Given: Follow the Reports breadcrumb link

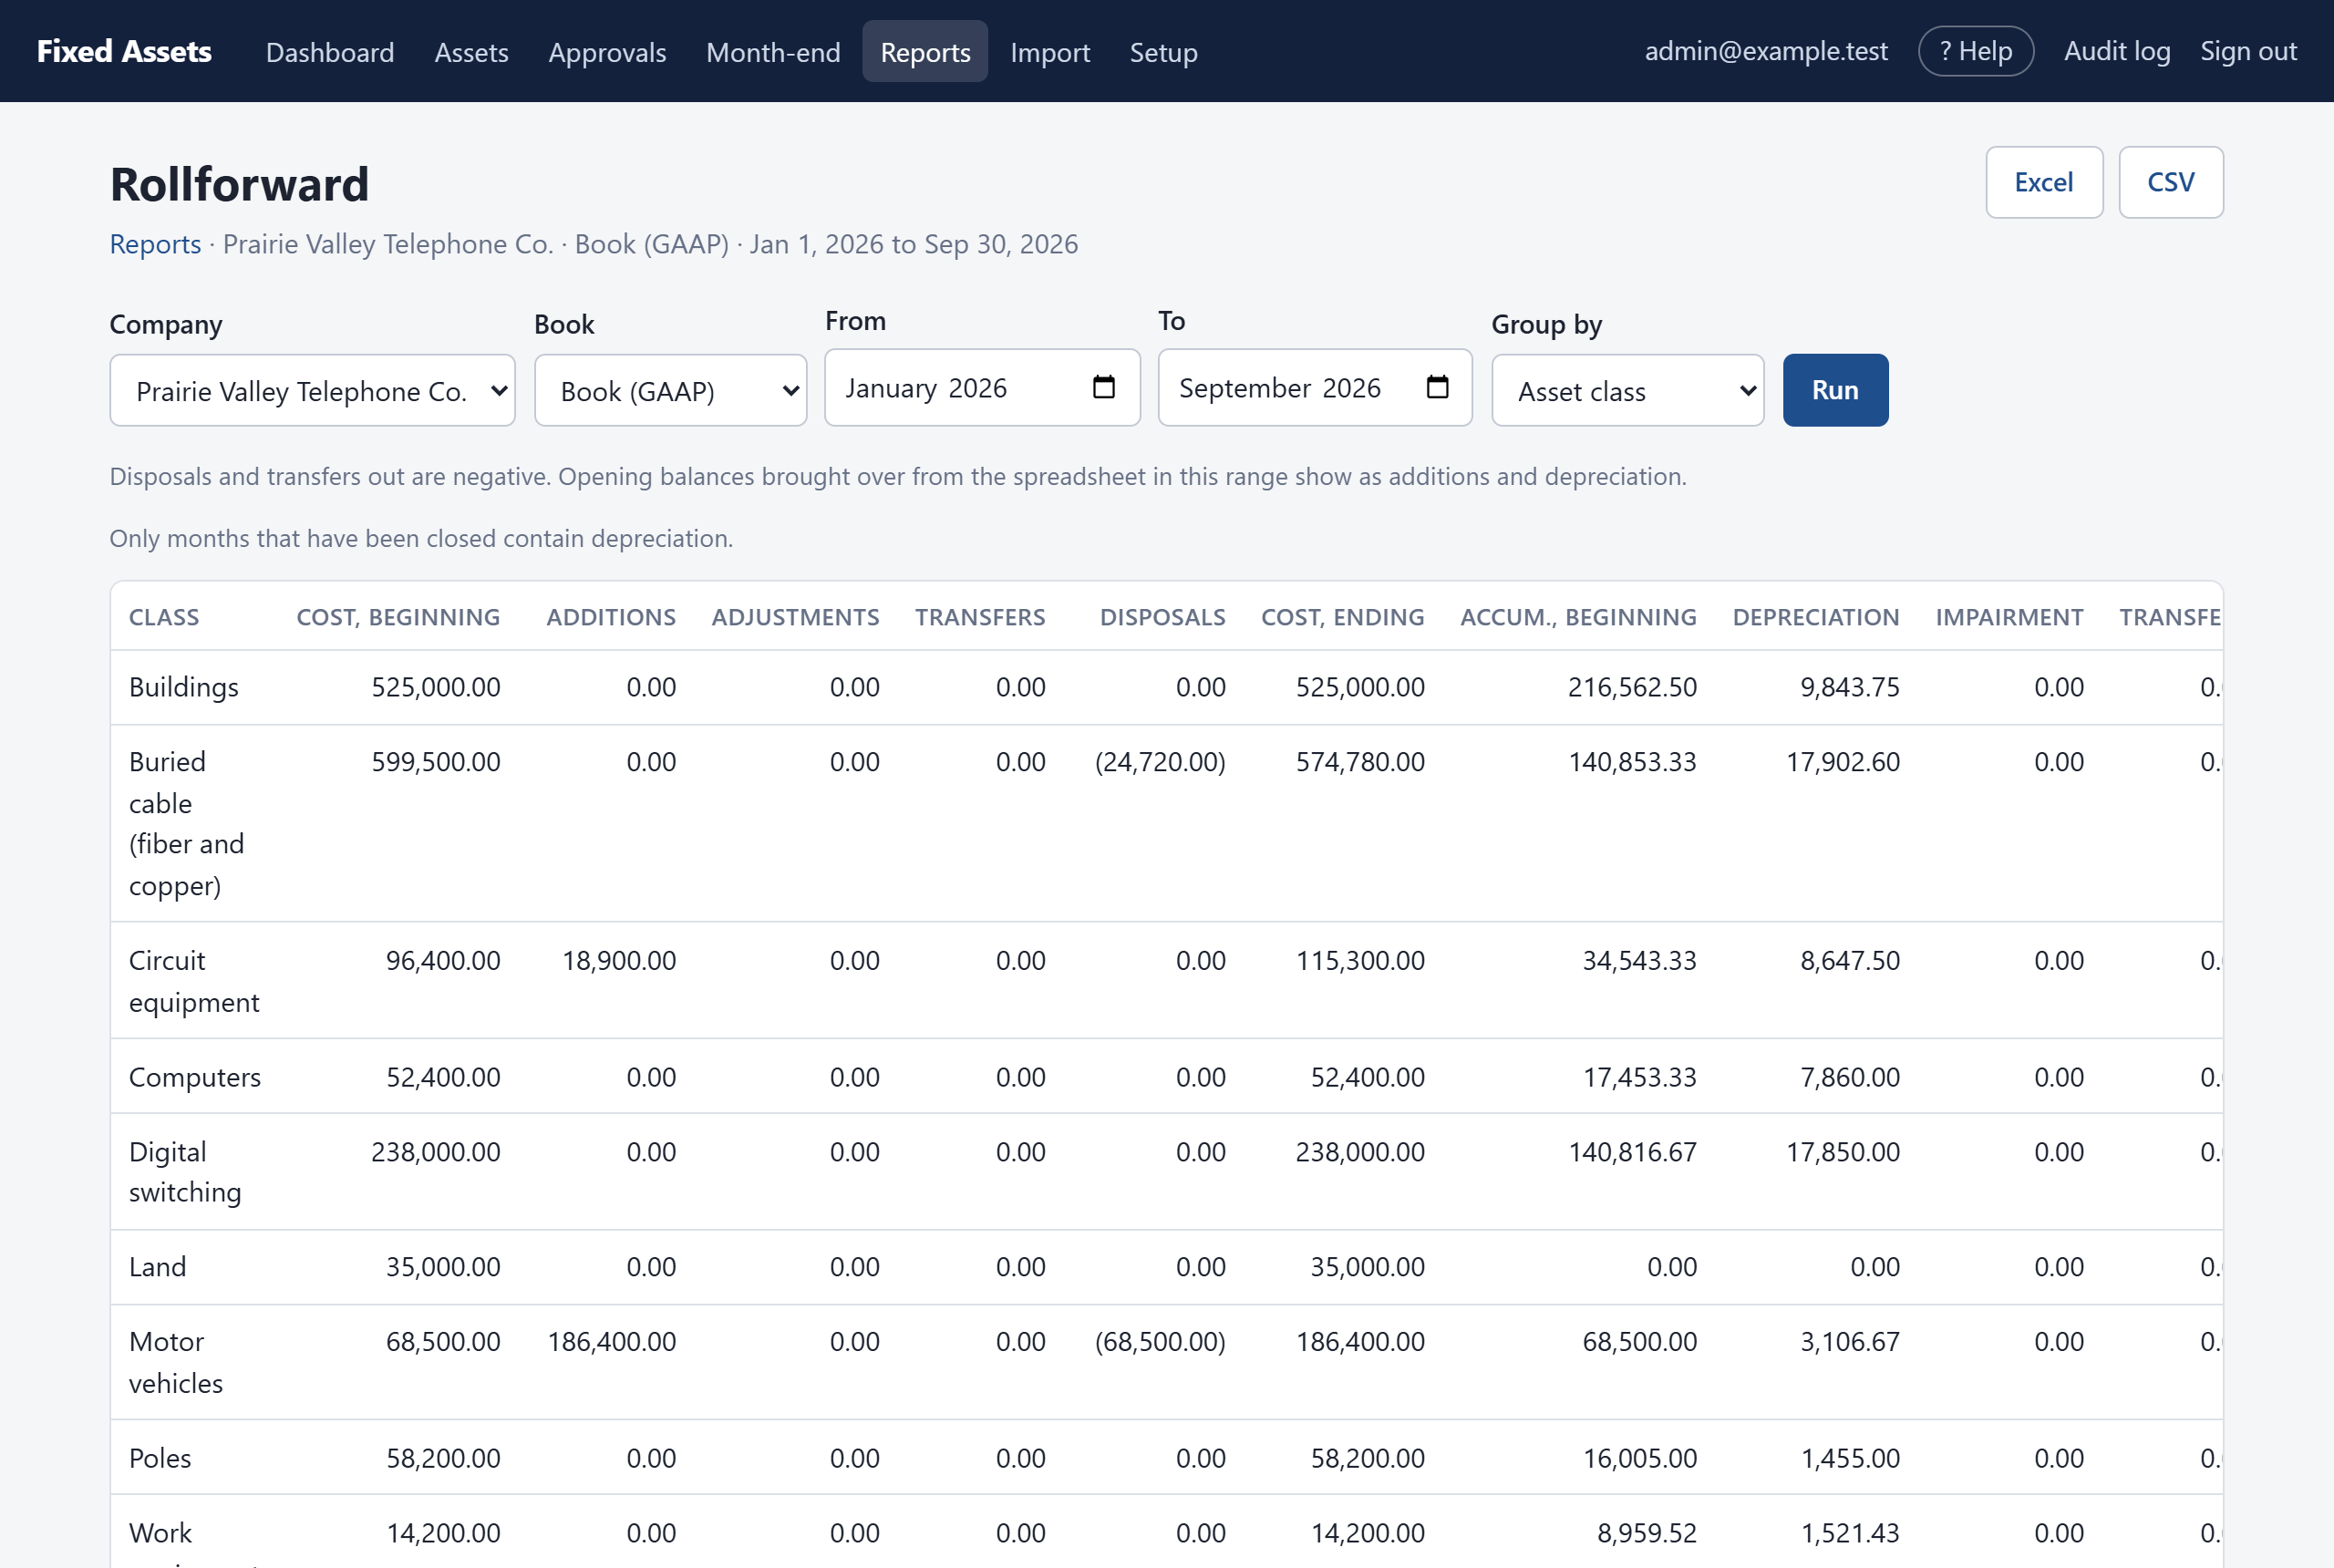Looking at the screenshot, I should (x=155, y=244).
